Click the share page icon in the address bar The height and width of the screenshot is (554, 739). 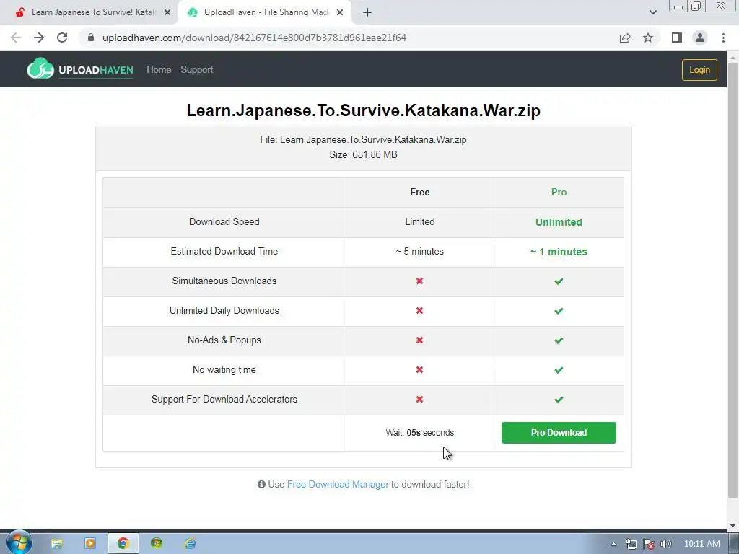[625, 38]
